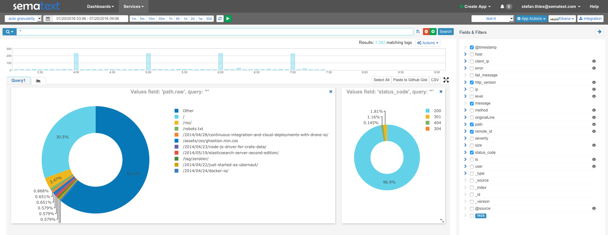Click the calendar date picker icon
The width and height of the screenshot is (608, 235).
click(x=48, y=19)
